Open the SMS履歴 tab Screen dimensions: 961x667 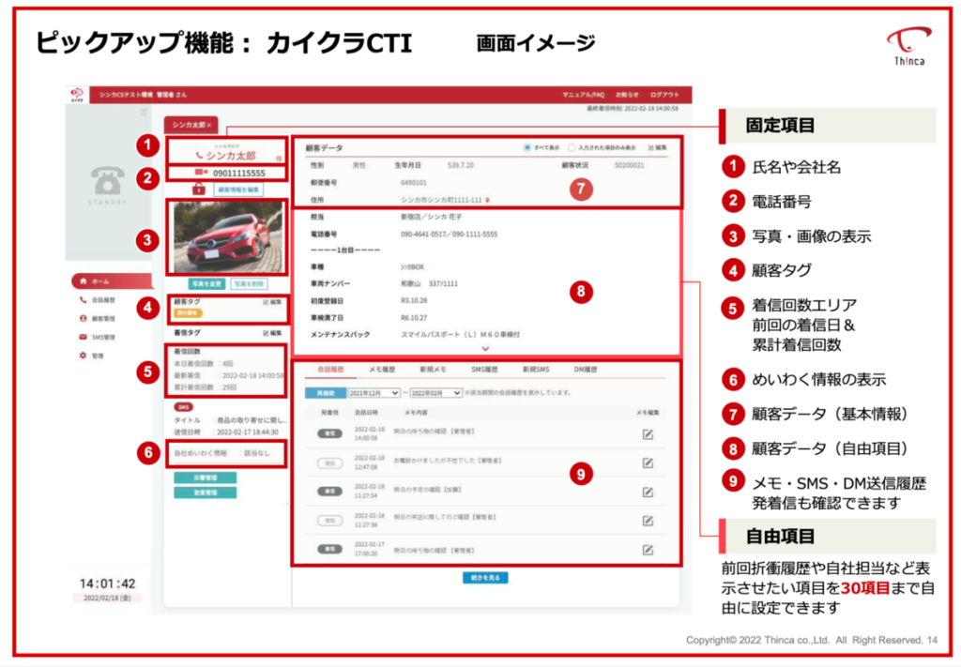pos(484,370)
